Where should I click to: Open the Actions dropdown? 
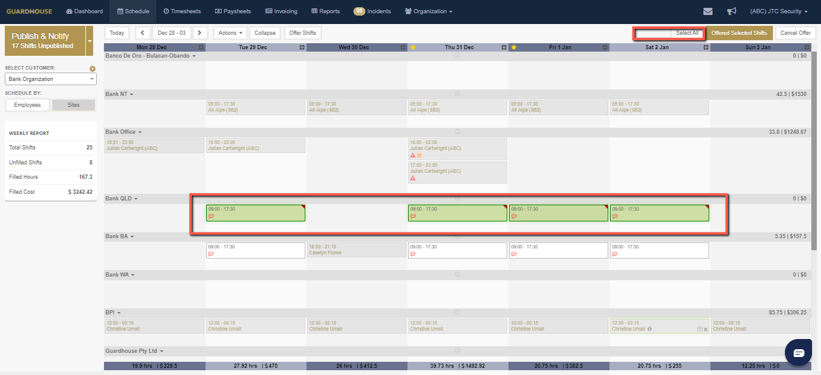point(230,33)
